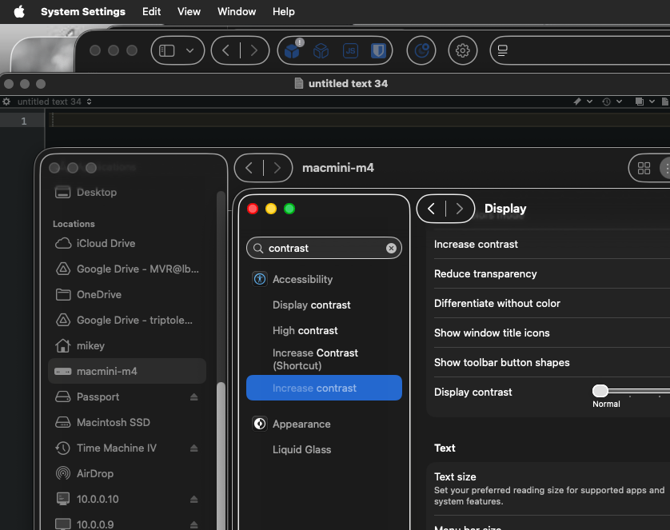The image size is (670, 530).
Task: Go forward in System Settings
Action: click(x=460, y=209)
